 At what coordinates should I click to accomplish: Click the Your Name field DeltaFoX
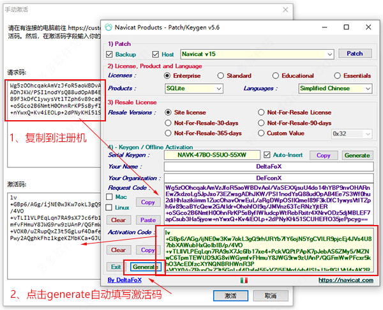269,166
